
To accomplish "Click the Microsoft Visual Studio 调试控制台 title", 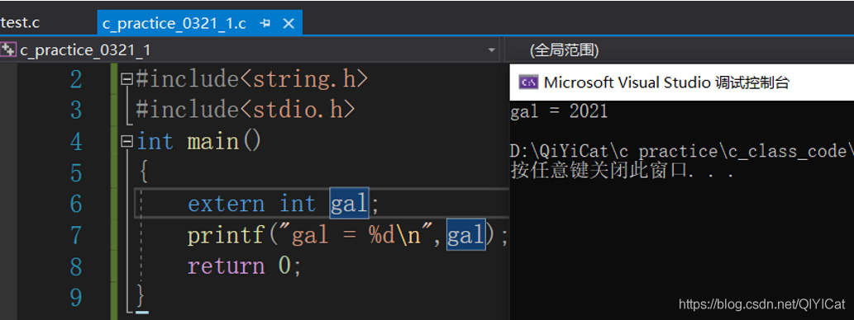I will (x=666, y=82).
